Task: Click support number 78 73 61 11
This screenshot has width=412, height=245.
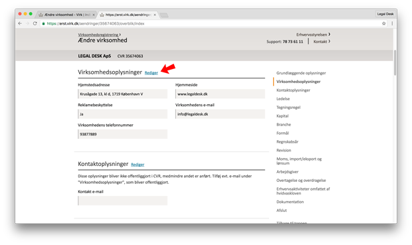Action: (x=292, y=41)
